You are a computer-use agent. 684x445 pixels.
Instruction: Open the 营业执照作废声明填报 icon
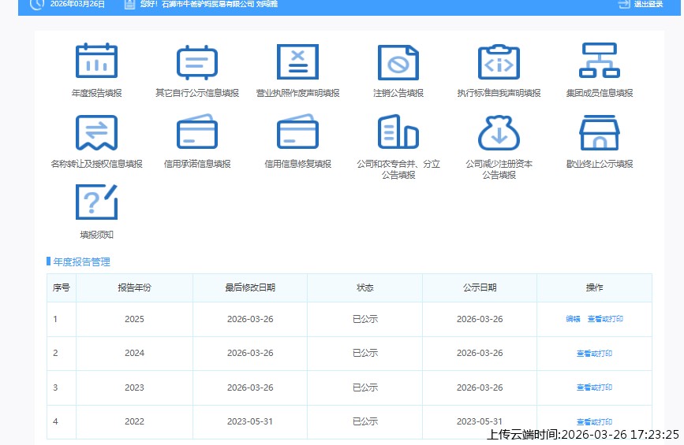coord(297,62)
